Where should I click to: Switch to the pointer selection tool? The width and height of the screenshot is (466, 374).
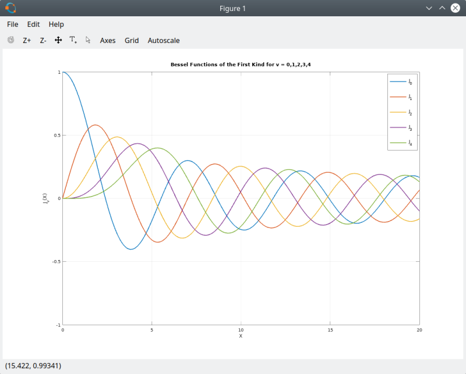[87, 40]
